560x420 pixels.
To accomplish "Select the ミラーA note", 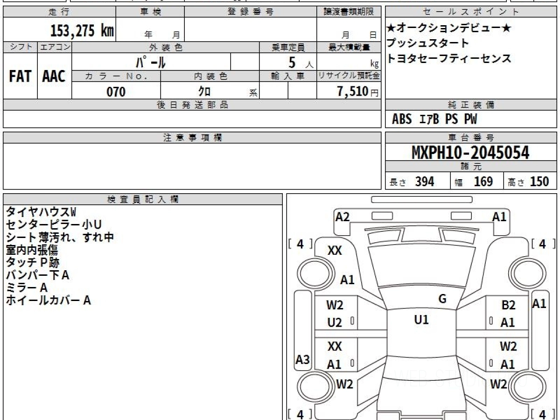I will pos(27,288).
